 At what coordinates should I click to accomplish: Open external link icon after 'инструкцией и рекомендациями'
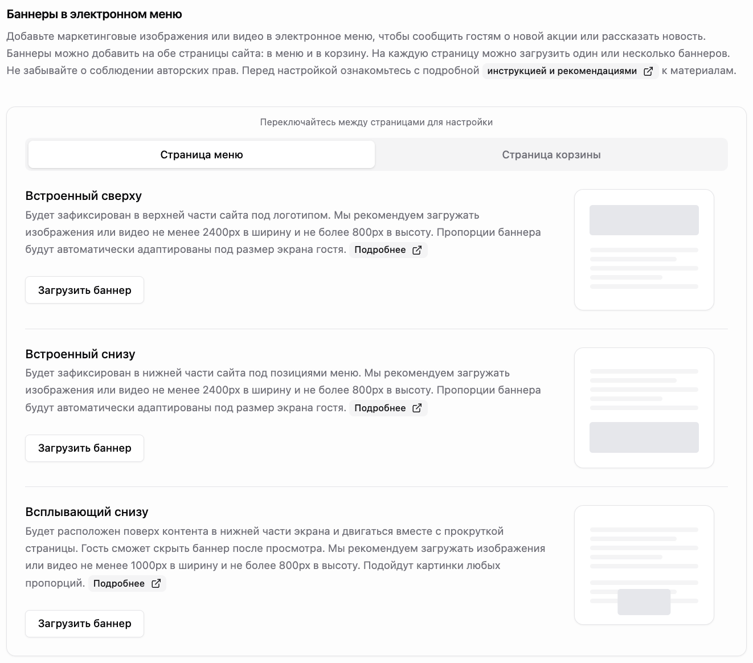point(648,71)
